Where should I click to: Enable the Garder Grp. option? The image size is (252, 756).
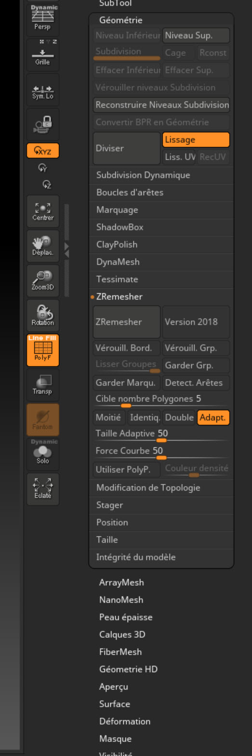196,365
